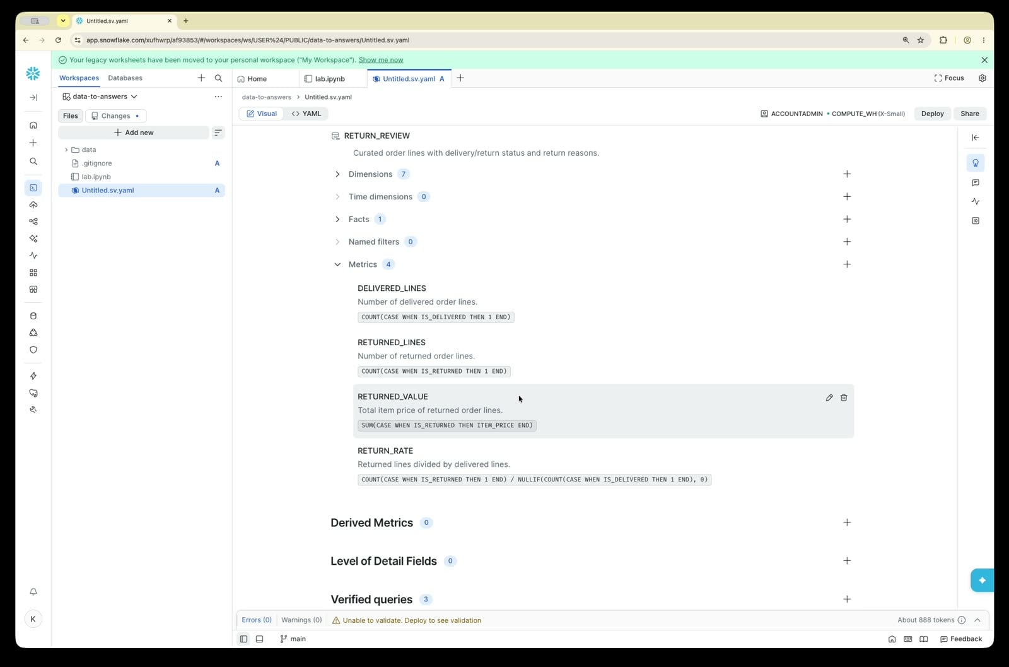Viewport: 1009px width, 667px height.
Task: Expand the token count panel chevron
Action: pyautogui.click(x=977, y=620)
